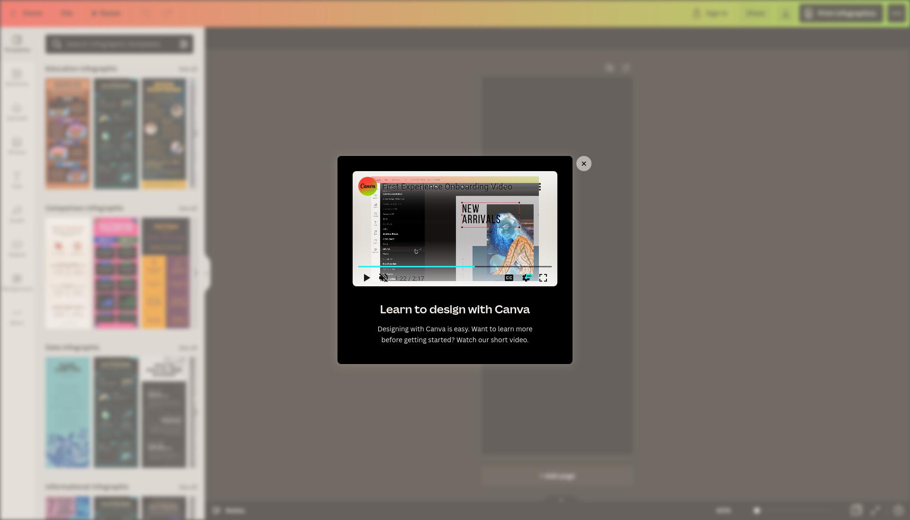Screen dimensions: 910x520
Task: Redo the last action
Action: coord(168,13)
